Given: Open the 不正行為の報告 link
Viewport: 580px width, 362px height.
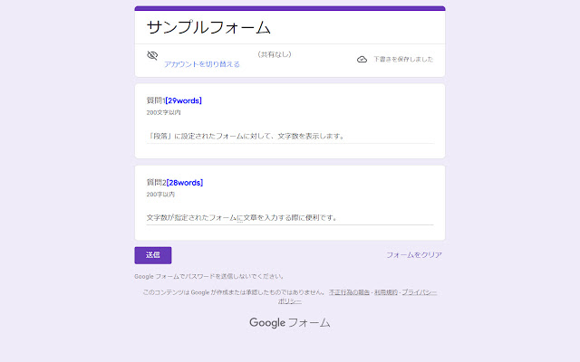Looking at the screenshot, I should click(x=349, y=292).
